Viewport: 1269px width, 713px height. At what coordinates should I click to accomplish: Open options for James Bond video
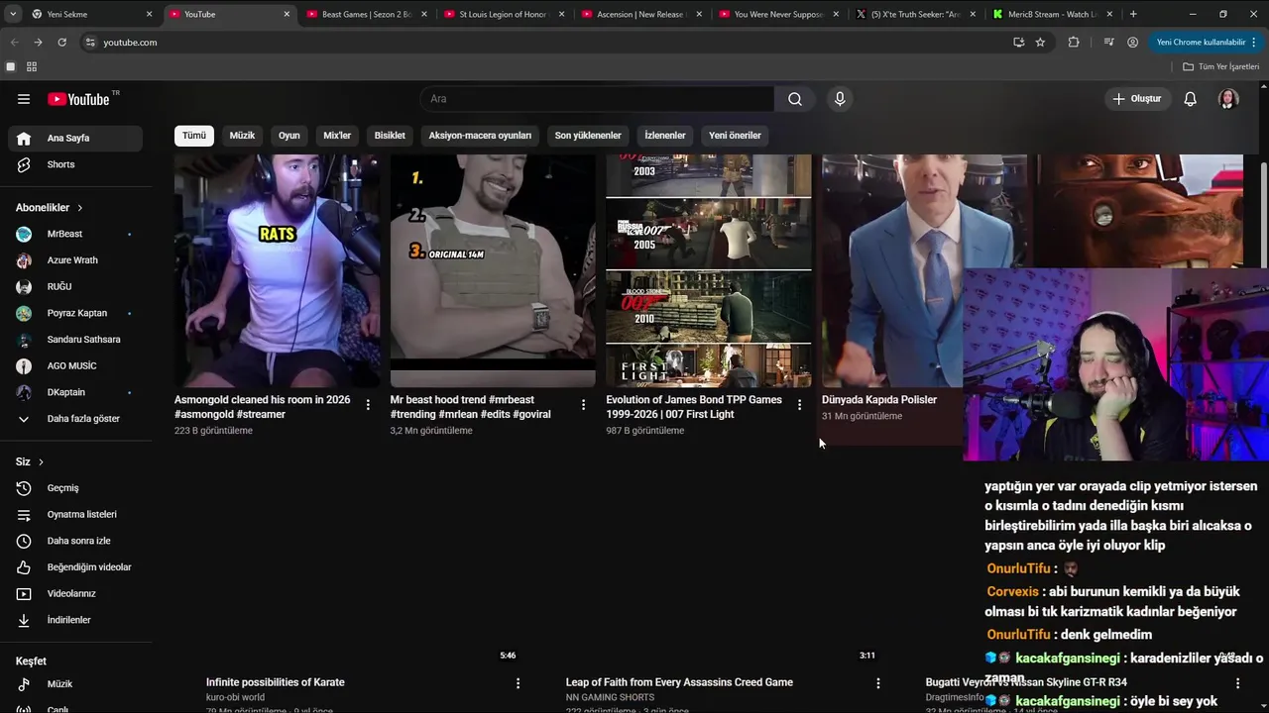pos(799,405)
